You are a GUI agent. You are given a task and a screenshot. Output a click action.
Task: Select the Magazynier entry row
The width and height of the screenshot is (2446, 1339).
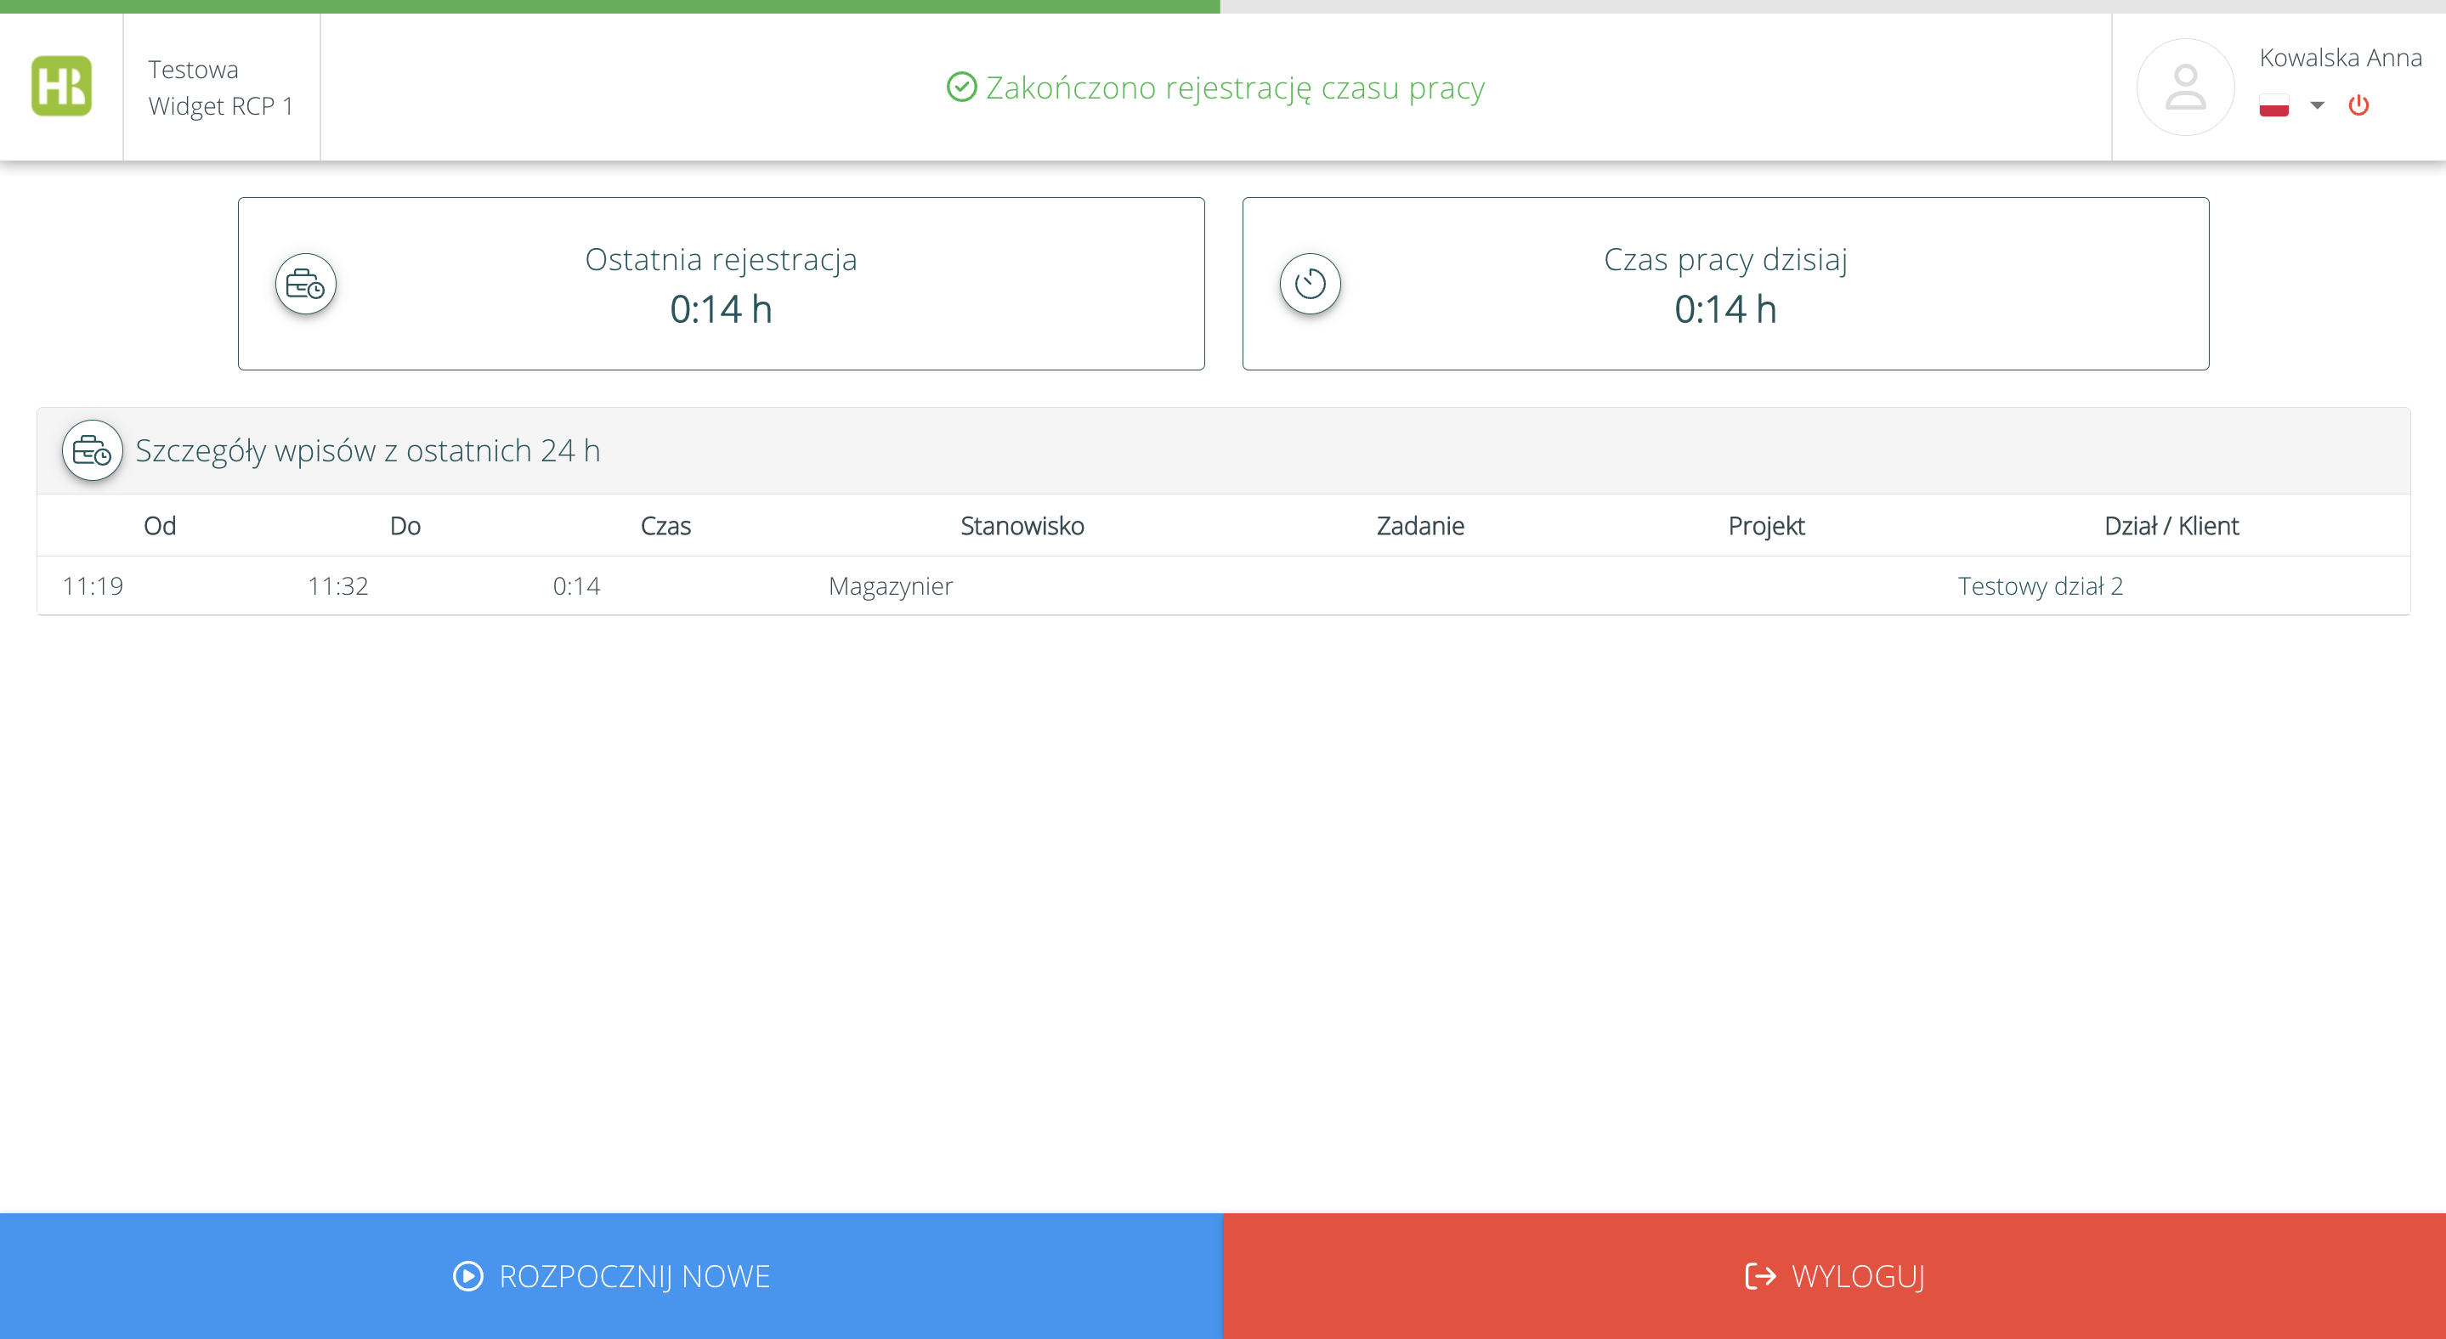(x=891, y=586)
